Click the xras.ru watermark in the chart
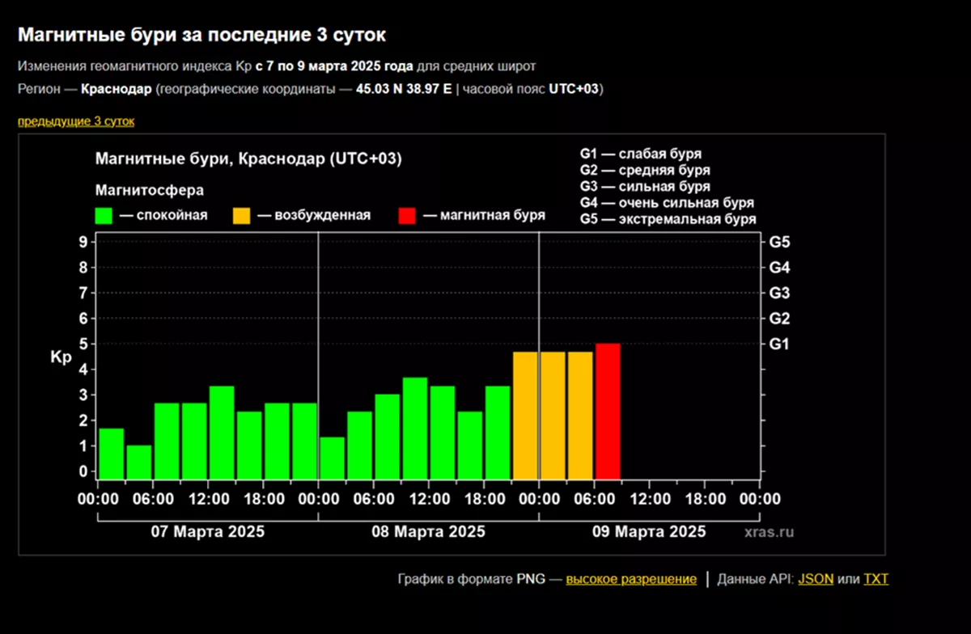The image size is (971, 634). [769, 532]
